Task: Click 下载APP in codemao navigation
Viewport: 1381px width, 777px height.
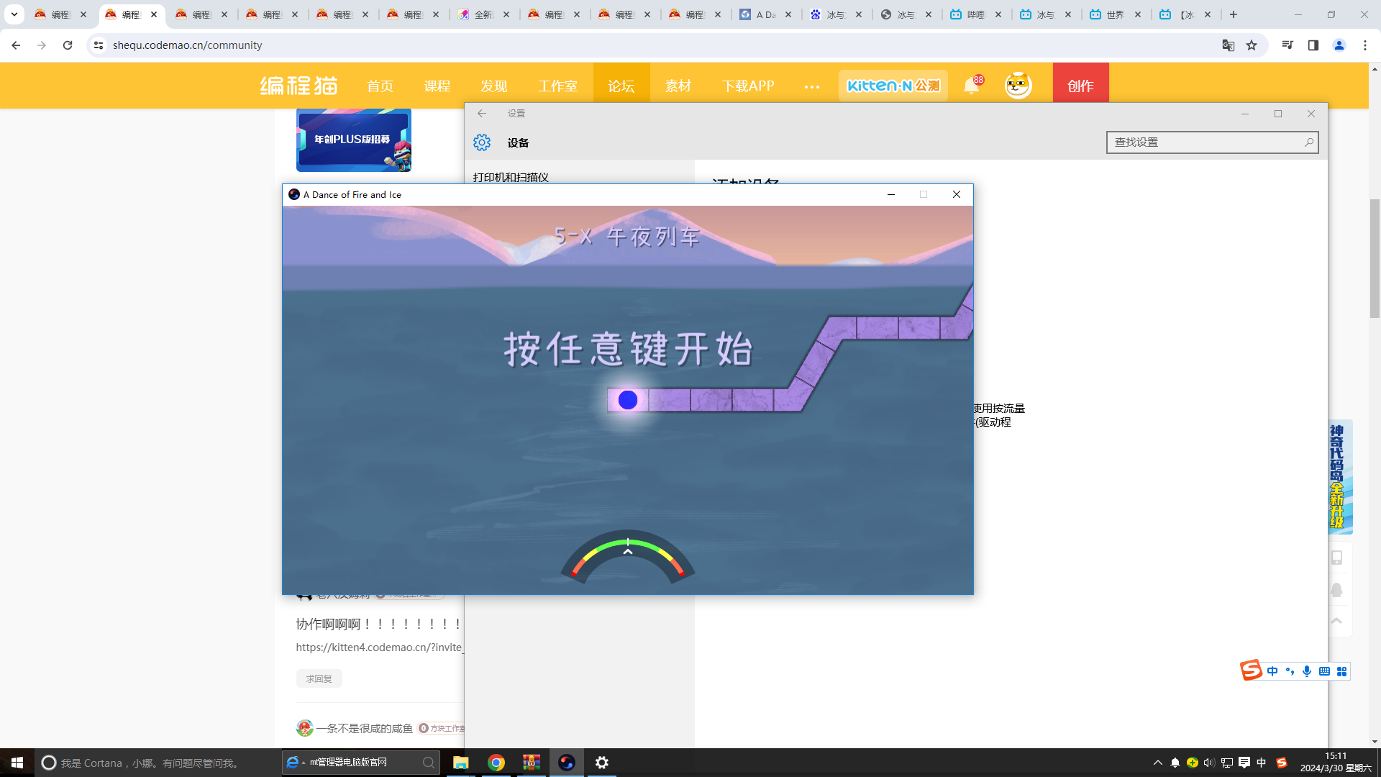Action: [748, 86]
